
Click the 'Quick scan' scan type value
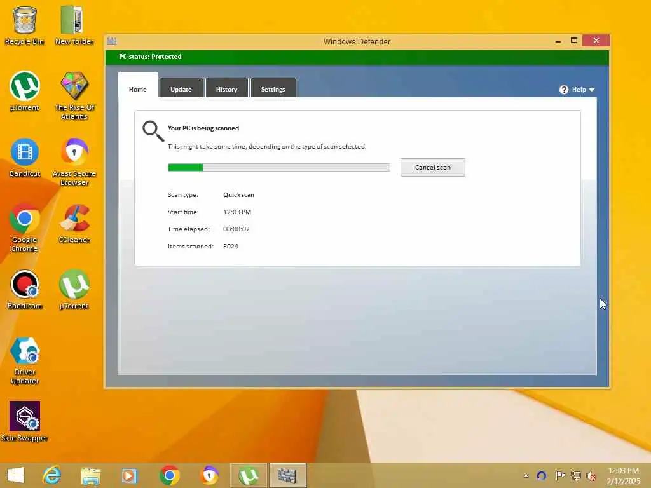click(x=239, y=194)
